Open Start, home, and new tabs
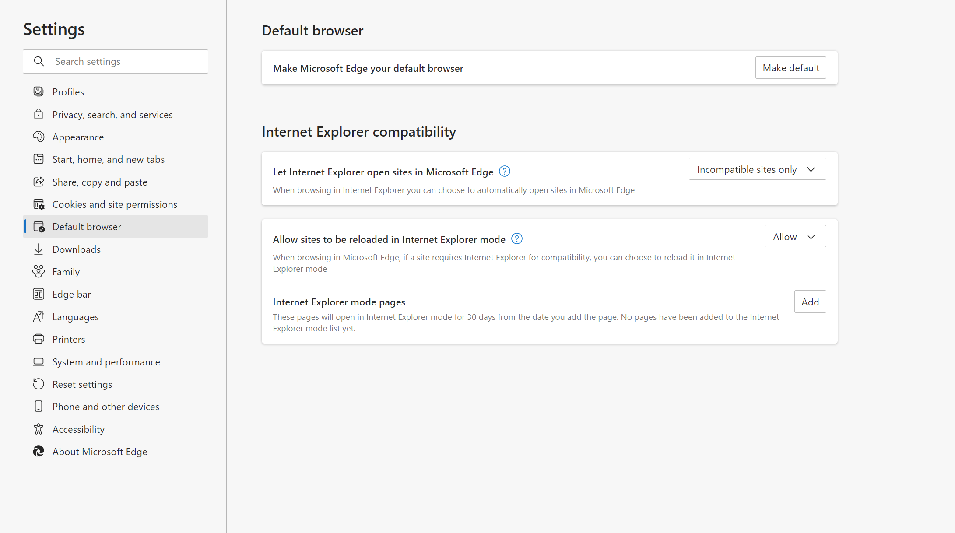The width and height of the screenshot is (955, 533). tap(108, 159)
